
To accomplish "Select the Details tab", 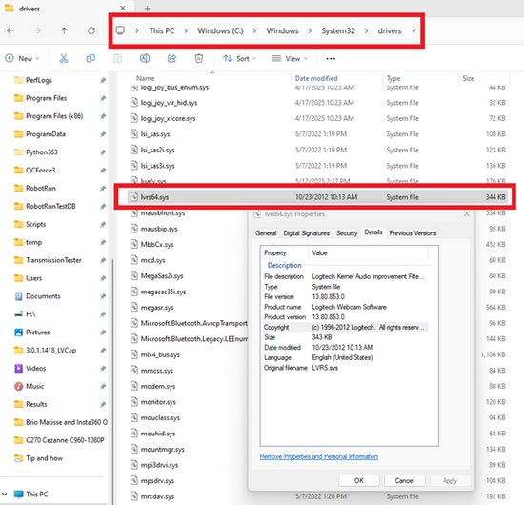I will point(373,232).
